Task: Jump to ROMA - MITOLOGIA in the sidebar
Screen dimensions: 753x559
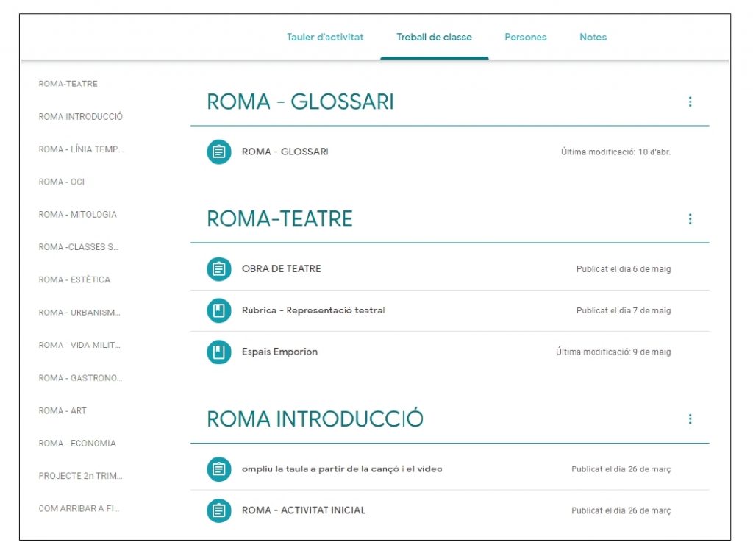Action: [x=77, y=215]
